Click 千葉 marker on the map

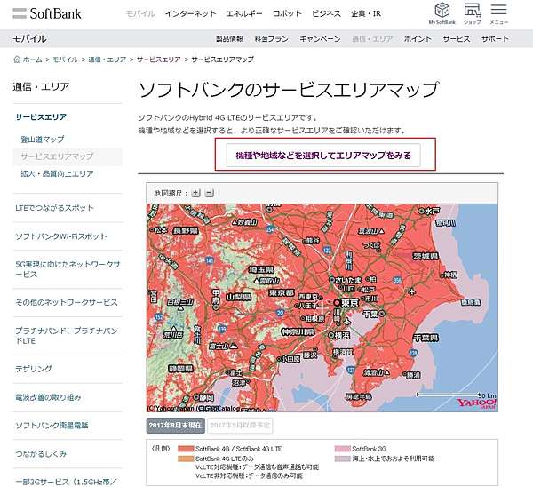[x=382, y=314]
